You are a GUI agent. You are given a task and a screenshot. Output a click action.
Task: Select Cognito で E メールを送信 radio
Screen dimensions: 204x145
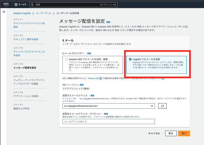click(130, 59)
